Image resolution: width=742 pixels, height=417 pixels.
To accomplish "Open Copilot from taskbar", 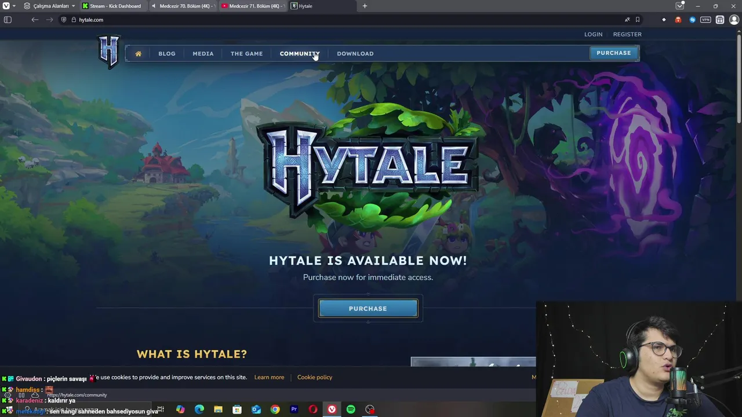I will [x=180, y=409].
